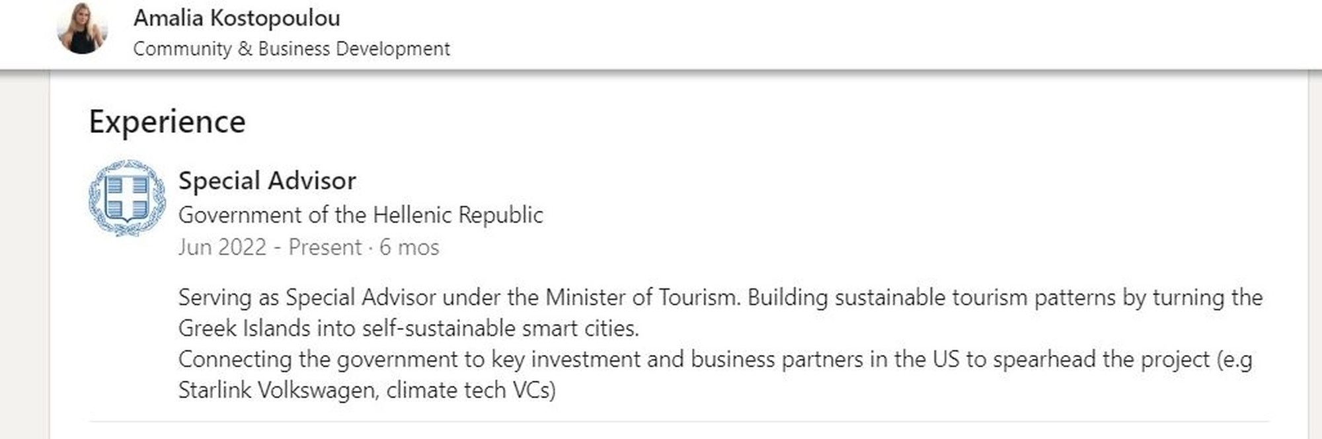Click the Jun 2022 start date
Screen dimensions: 1322x439
coord(222,247)
